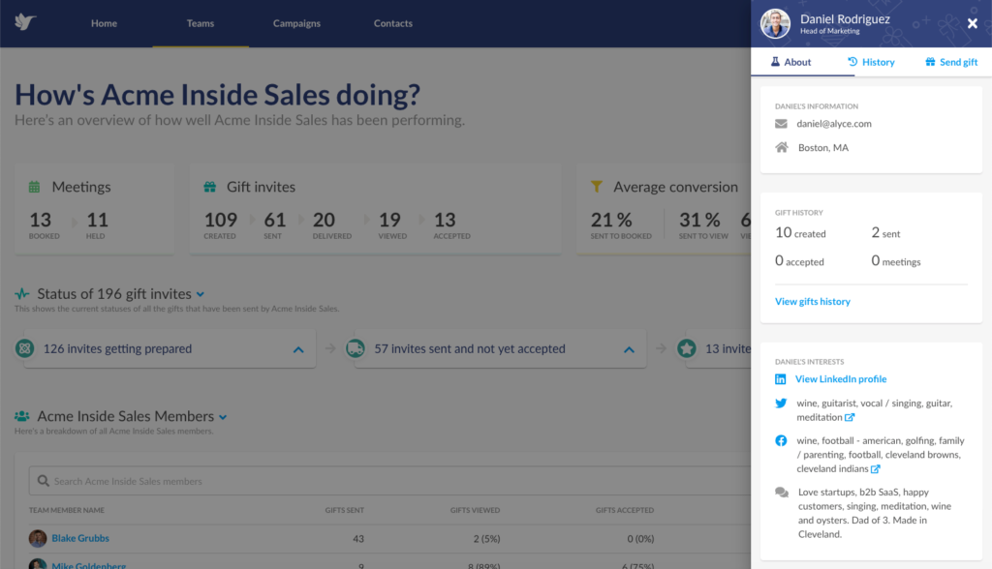
Task: Click Blake Grubbs avatar
Action: (x=38, y=539)
